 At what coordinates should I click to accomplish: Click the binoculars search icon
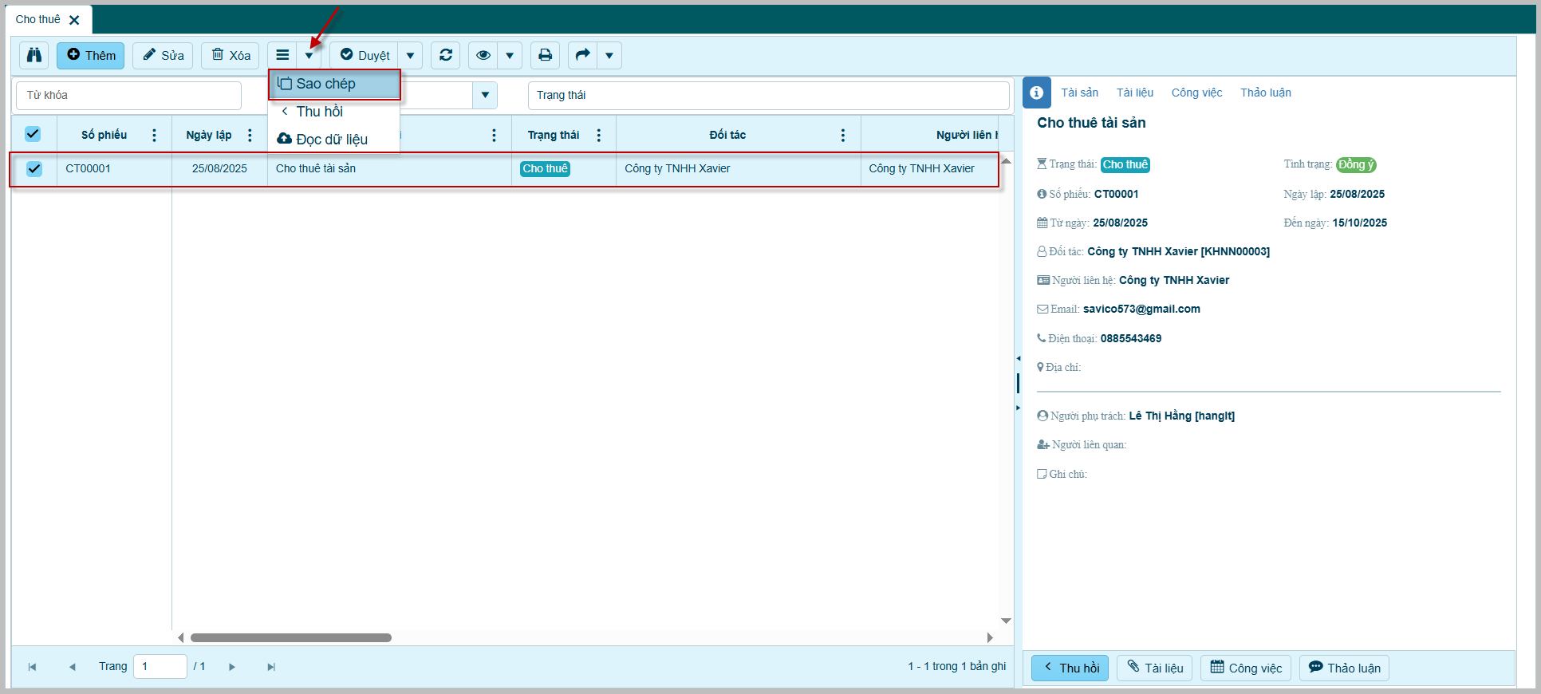click(34, 55)
